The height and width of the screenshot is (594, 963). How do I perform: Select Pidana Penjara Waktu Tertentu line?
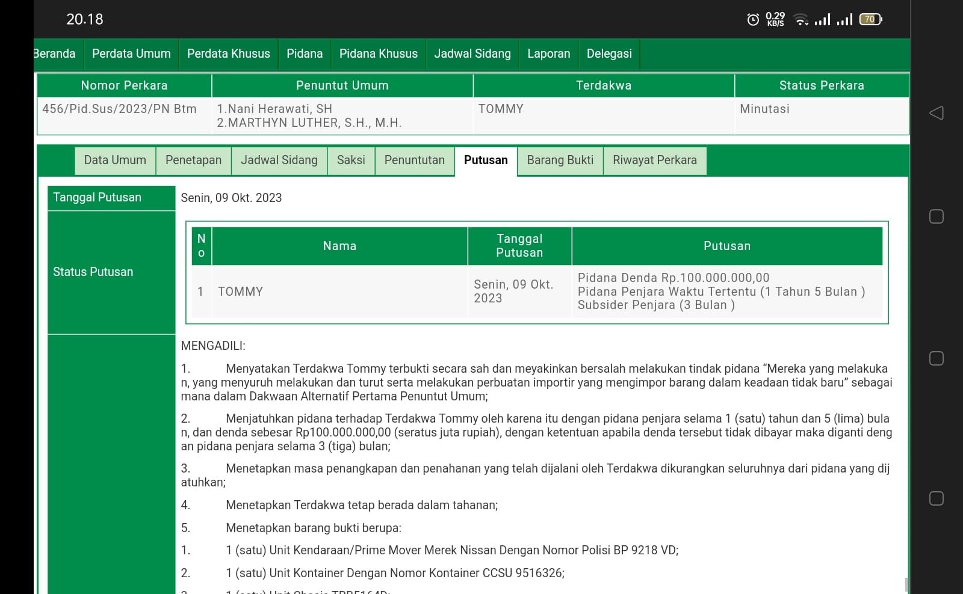(x=722, y=292)
